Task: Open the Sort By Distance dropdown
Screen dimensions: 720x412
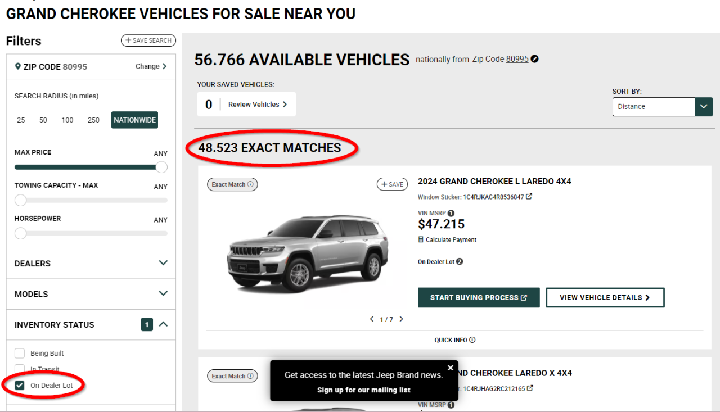Action: [662, 107]
